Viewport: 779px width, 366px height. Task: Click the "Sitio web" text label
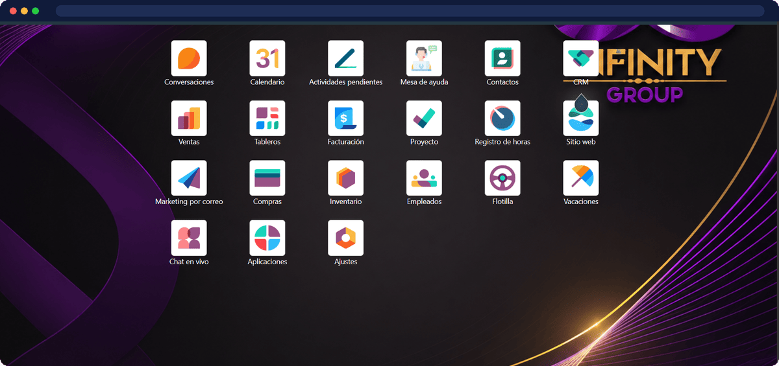coord(581,142)
